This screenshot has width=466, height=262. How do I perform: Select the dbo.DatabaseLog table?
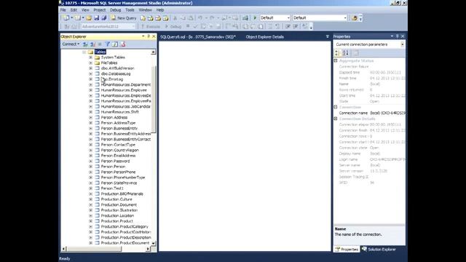click(116, 74)
